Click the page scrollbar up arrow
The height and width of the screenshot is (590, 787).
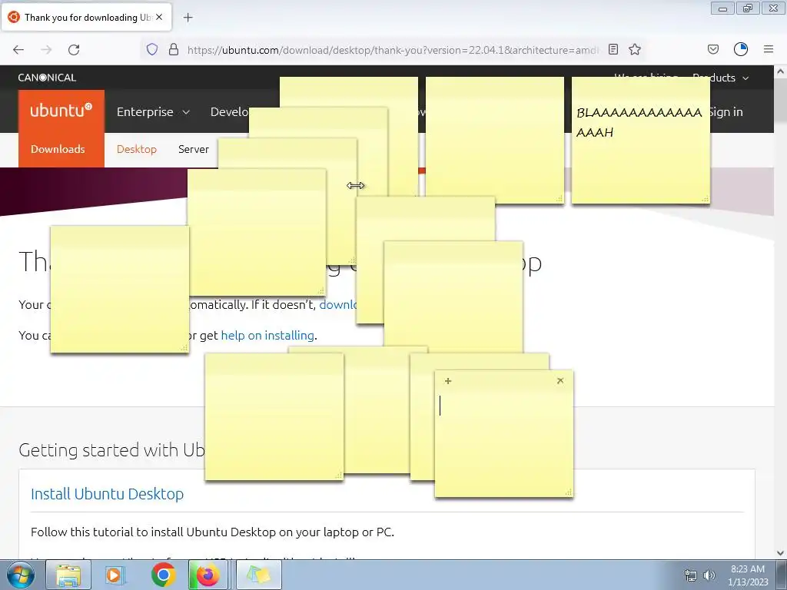point(780,71)
